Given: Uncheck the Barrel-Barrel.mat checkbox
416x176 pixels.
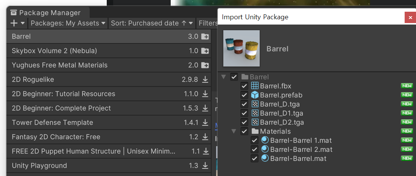Looking at the screenshot, I should (x=254, y=159).
